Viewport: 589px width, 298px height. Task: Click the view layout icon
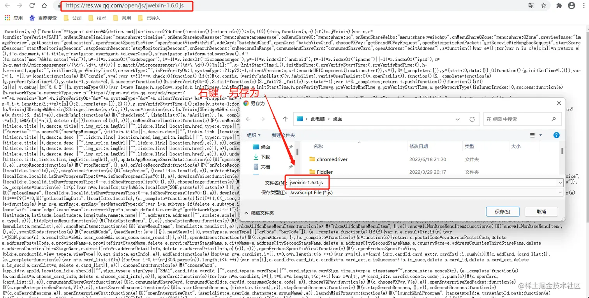(533, 135)
